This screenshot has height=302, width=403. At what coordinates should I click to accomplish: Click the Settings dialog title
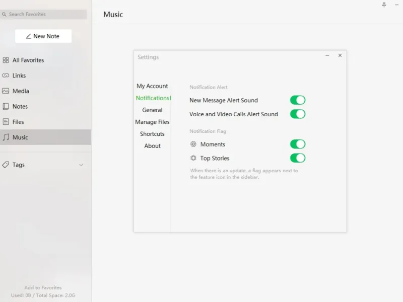click(x=148, y=57)
